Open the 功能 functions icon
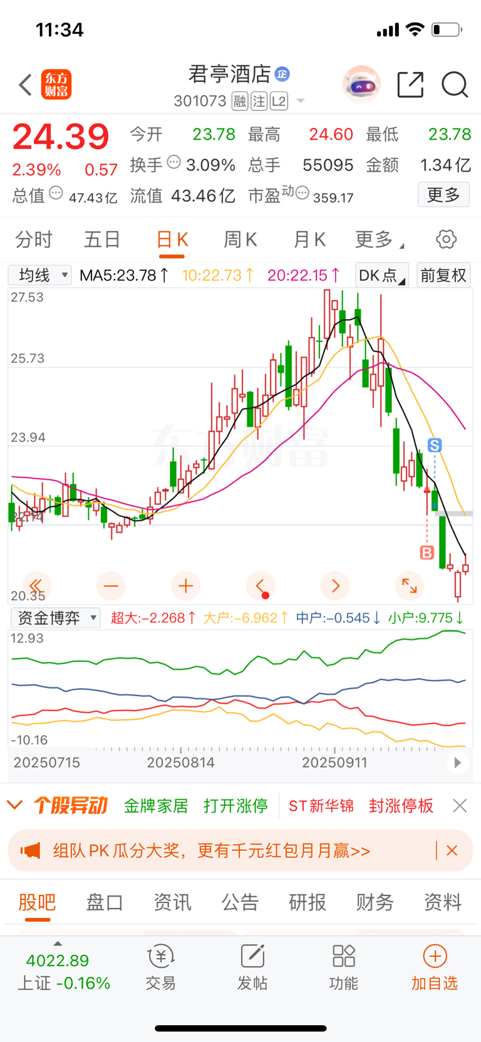 [344, 968]
